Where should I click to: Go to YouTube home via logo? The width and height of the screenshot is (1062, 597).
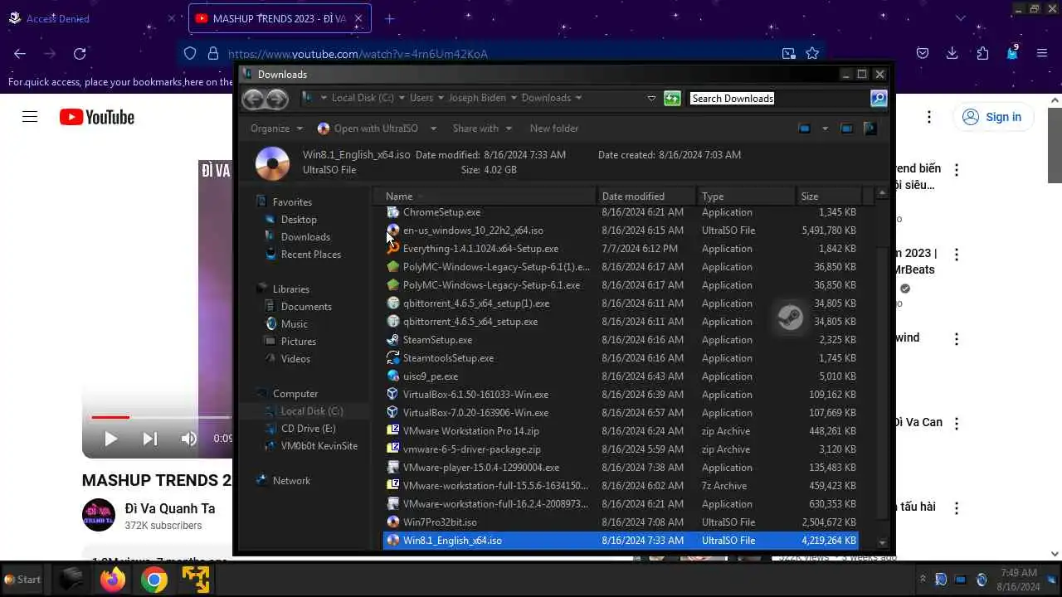tap(97, 117)
